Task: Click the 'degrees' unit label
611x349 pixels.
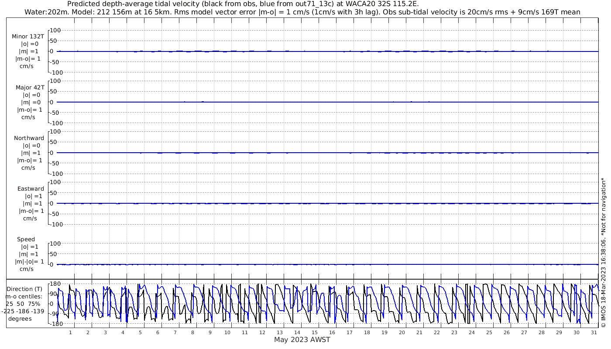Action: (20, 318)
